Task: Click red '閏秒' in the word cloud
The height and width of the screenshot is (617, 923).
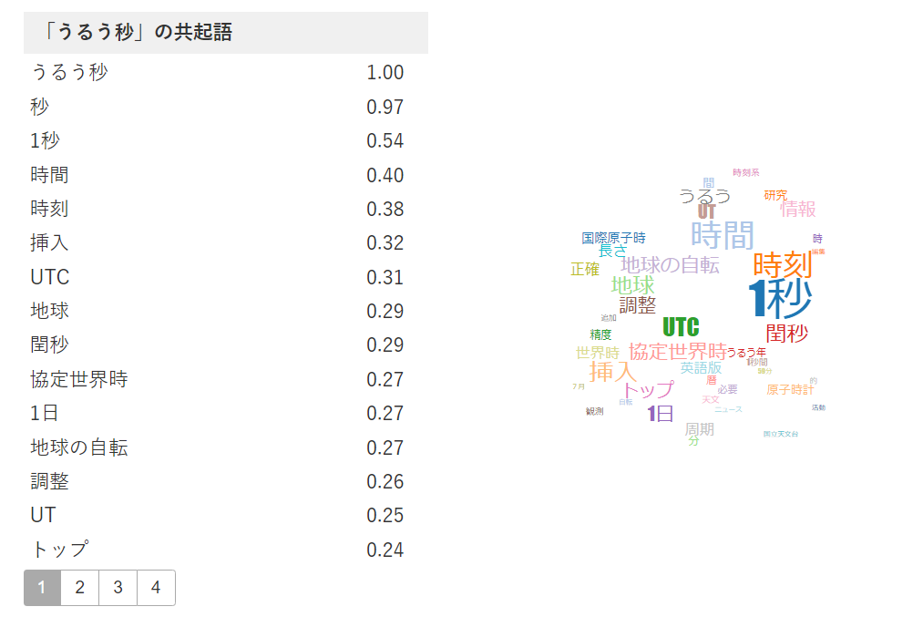Action: click(786, 334)
